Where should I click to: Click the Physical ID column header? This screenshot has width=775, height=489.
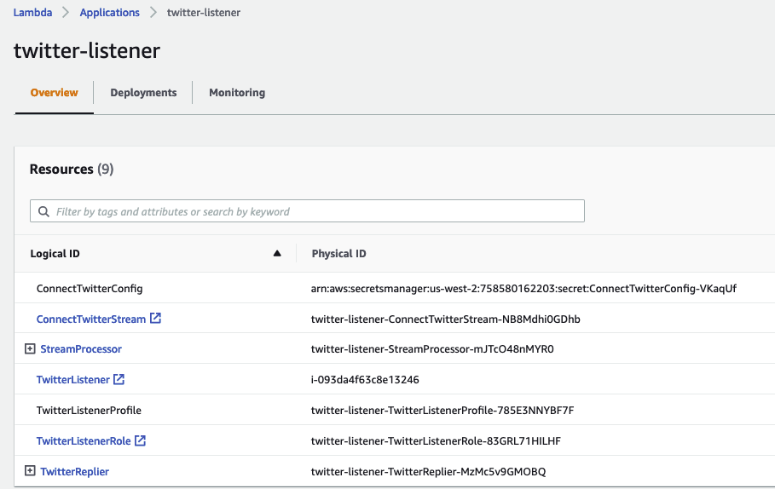click(339, 254)
